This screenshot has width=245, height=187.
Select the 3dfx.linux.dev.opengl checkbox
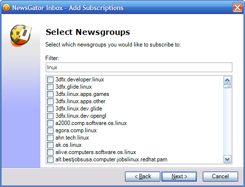(x=50, y=116)
